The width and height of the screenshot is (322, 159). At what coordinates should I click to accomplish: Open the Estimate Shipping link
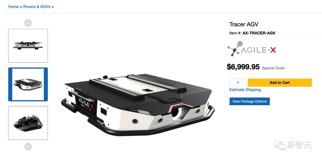pos(245,90)
